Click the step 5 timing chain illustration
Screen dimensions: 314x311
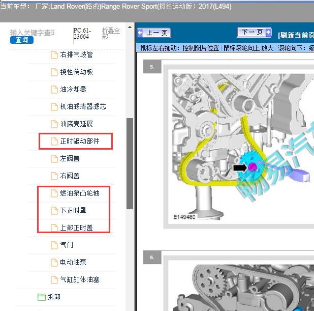click(243, 147)
